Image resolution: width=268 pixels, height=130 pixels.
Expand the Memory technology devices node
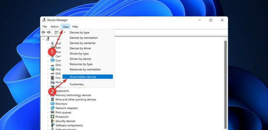pyautogui.click(x=48, y=95)
